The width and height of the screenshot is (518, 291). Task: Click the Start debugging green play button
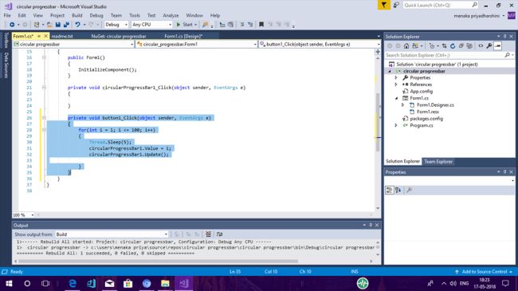pos(179,25)
